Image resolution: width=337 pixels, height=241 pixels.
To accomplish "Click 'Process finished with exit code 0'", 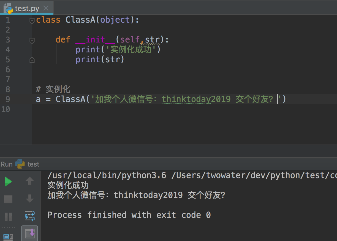I will point(129,215).
